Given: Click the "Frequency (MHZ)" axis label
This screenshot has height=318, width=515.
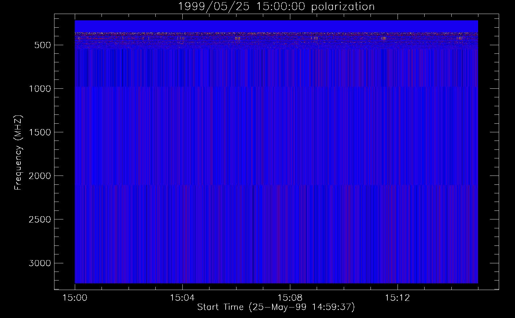Looking at the screenshot, I should click(18, 152).
